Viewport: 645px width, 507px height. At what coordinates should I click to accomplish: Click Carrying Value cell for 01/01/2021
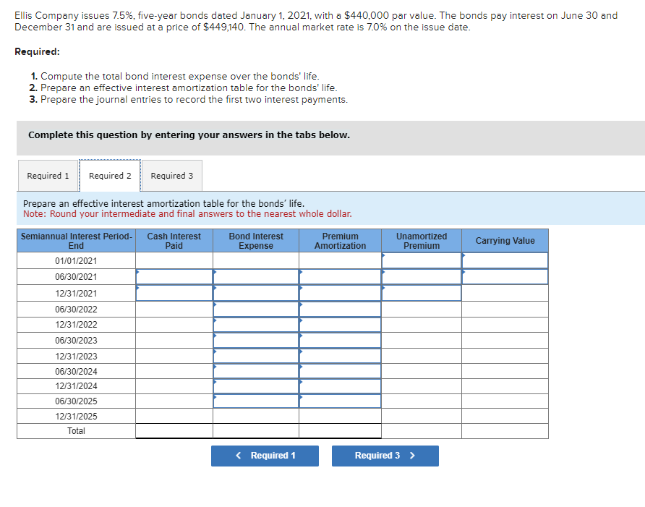pyautogui.click(x=505, y=260)
